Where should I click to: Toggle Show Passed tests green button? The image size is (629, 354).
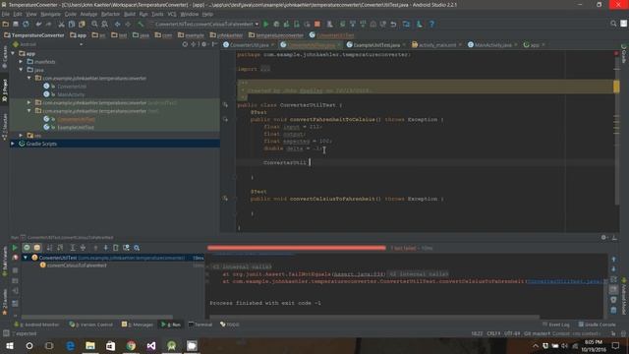pos(27,248)
